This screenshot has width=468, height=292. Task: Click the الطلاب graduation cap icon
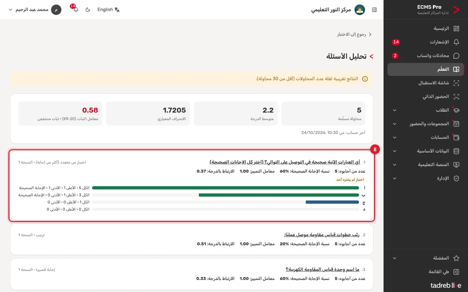(456, 110)
